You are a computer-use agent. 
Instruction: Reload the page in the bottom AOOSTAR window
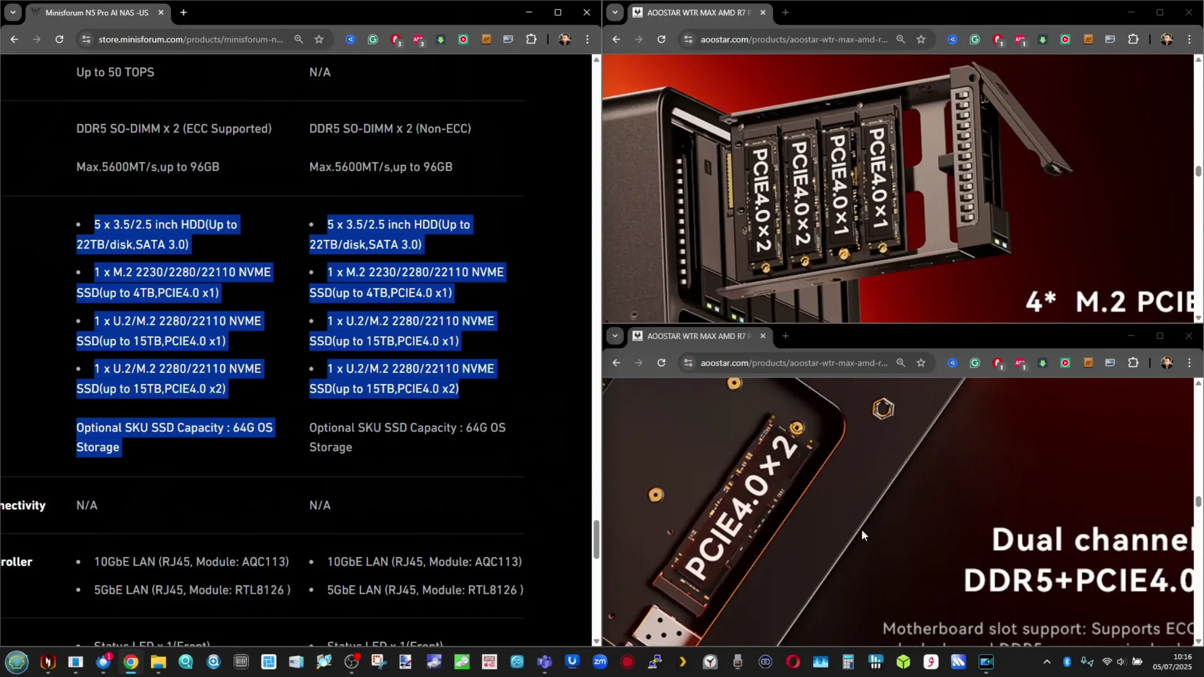click(x=661, y=363)
